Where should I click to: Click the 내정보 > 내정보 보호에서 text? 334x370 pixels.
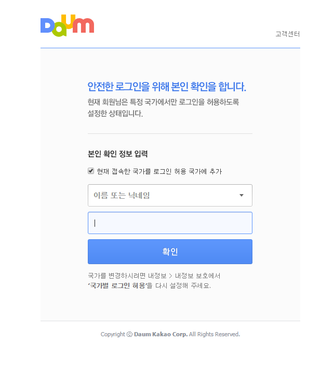pyautogui.click(x=184, y=276)
